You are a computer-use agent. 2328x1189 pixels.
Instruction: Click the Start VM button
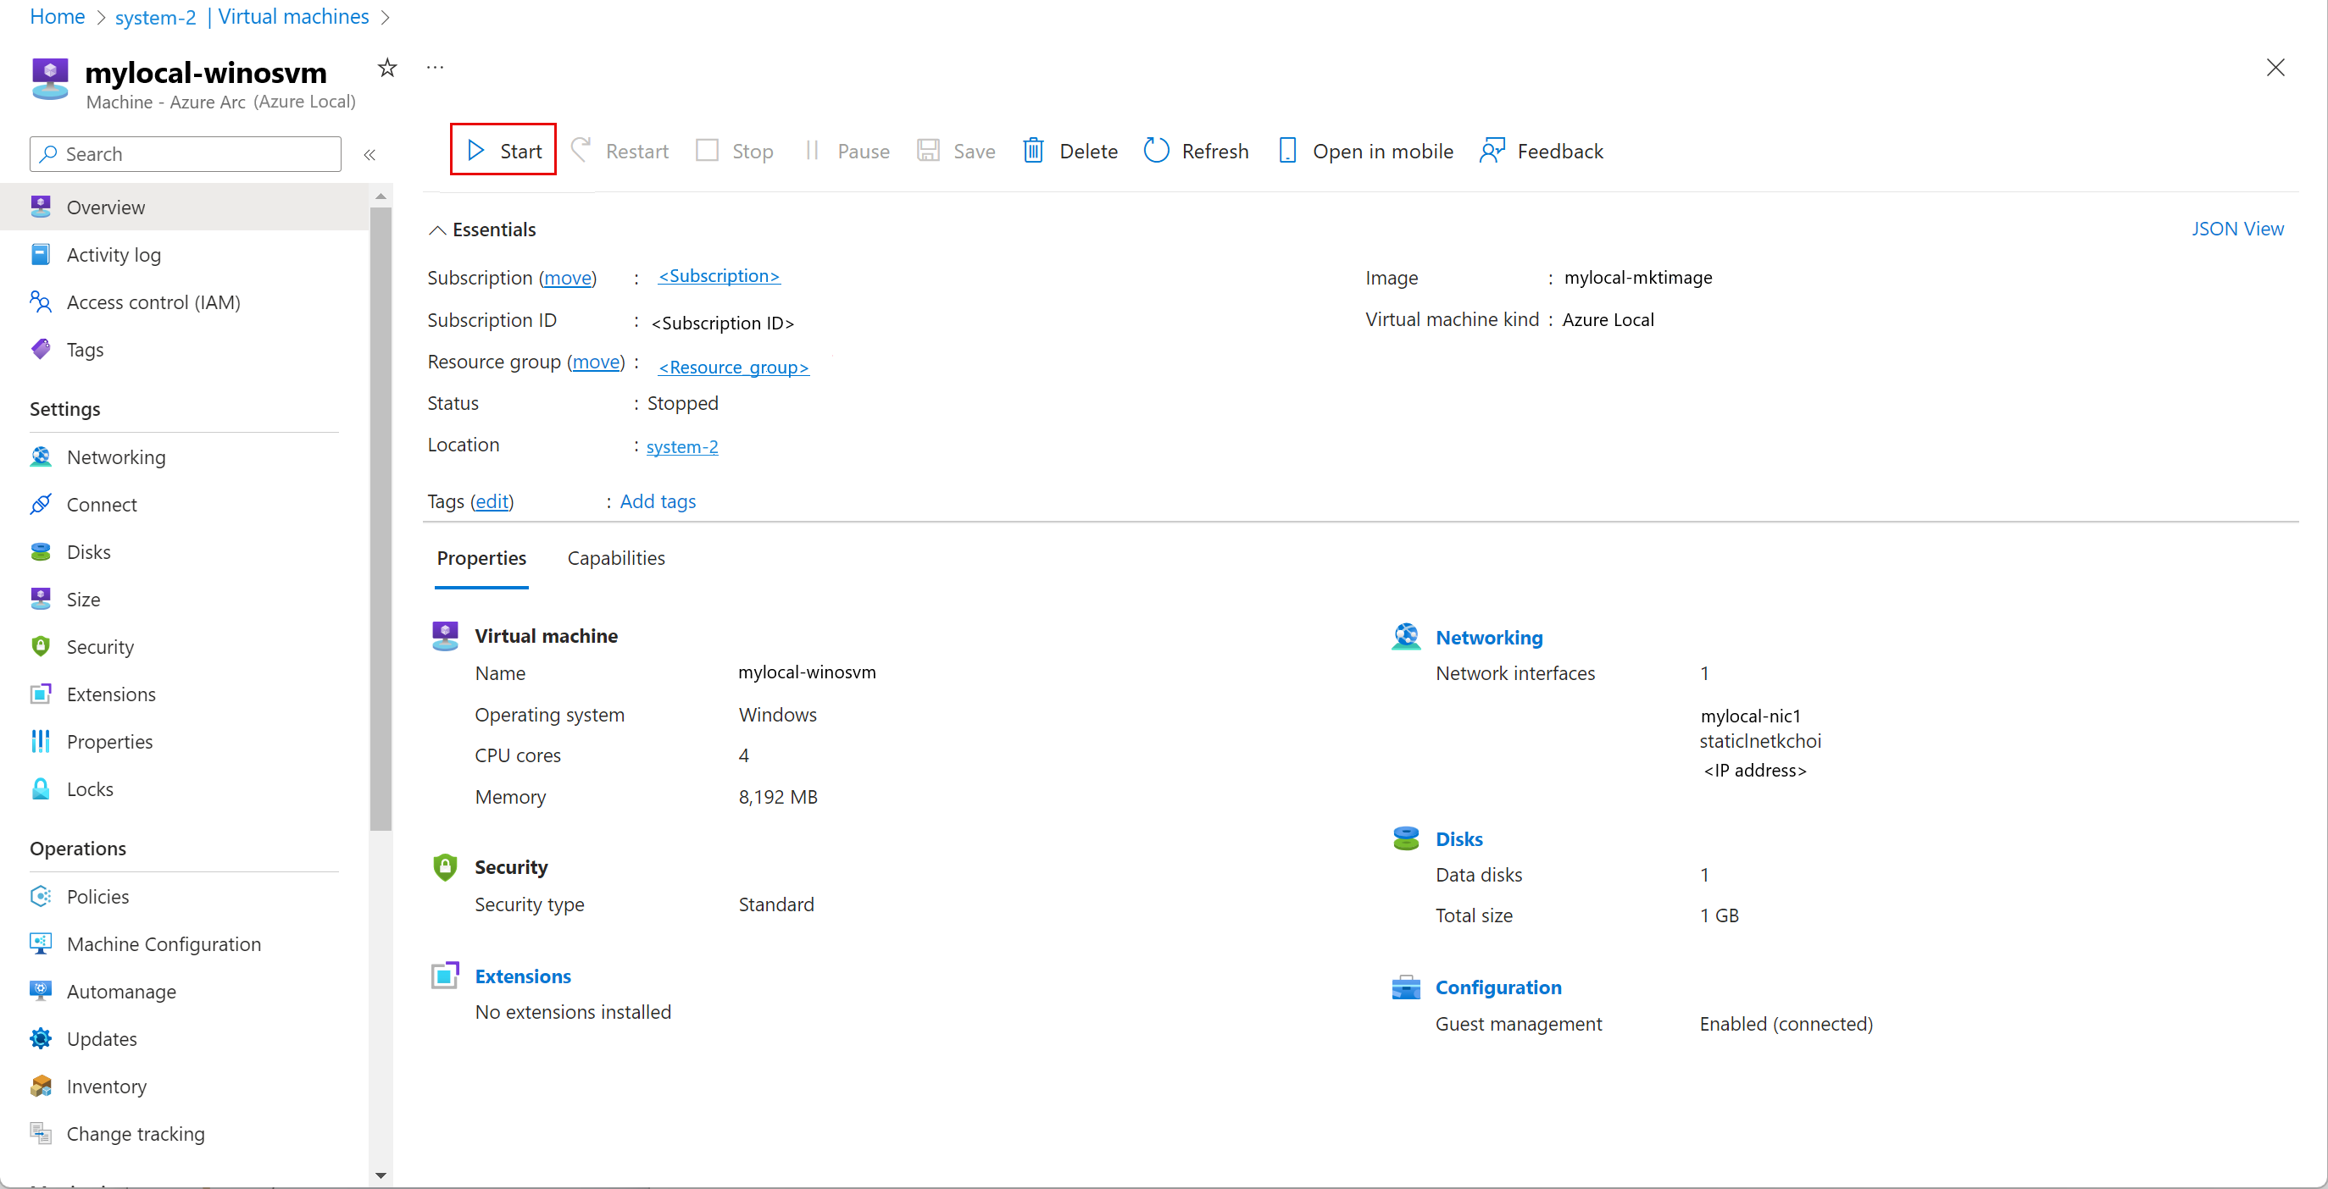click(504, 151)
